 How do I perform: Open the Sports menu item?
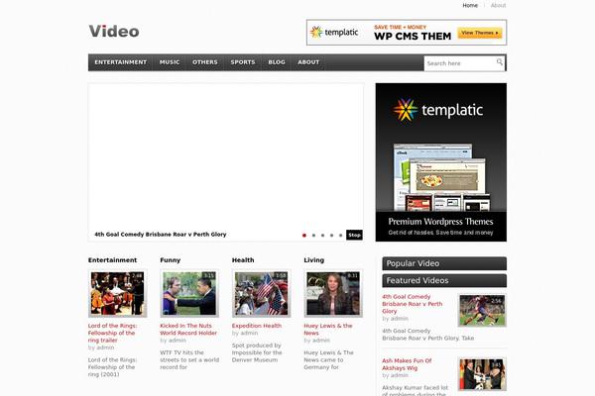tap(243, 62)
